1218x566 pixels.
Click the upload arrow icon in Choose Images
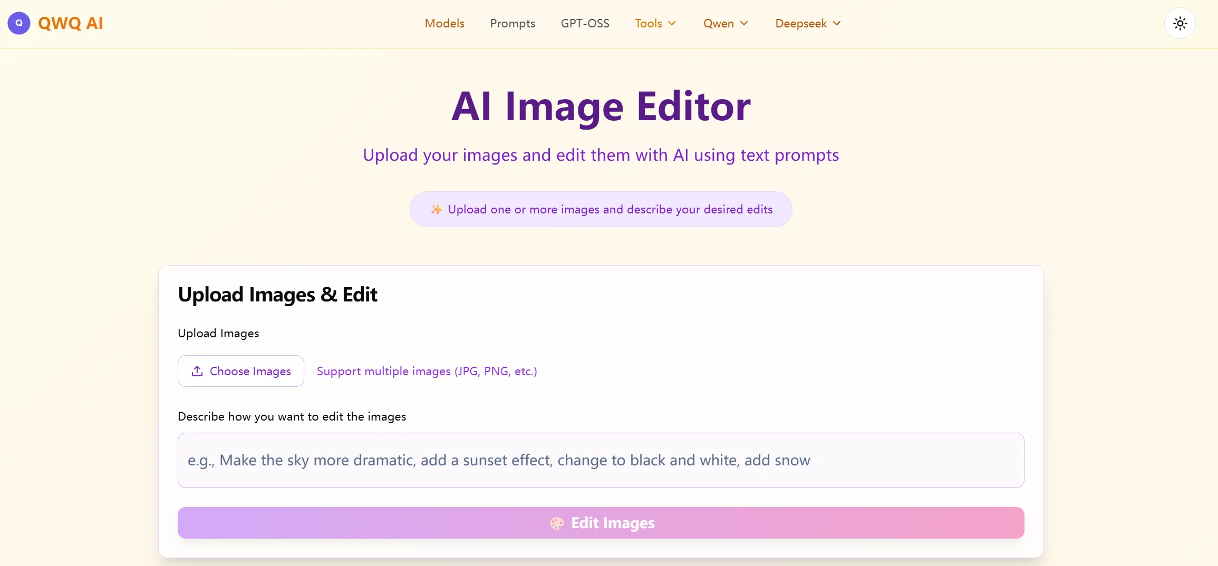point(197,371)
